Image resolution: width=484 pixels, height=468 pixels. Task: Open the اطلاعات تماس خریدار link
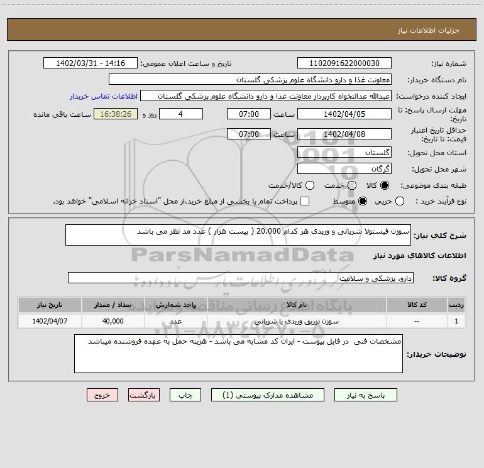pyautogui.click(x=104, y=96)
